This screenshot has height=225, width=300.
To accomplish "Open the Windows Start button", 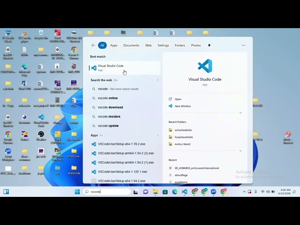I will (x=77, y=192).
